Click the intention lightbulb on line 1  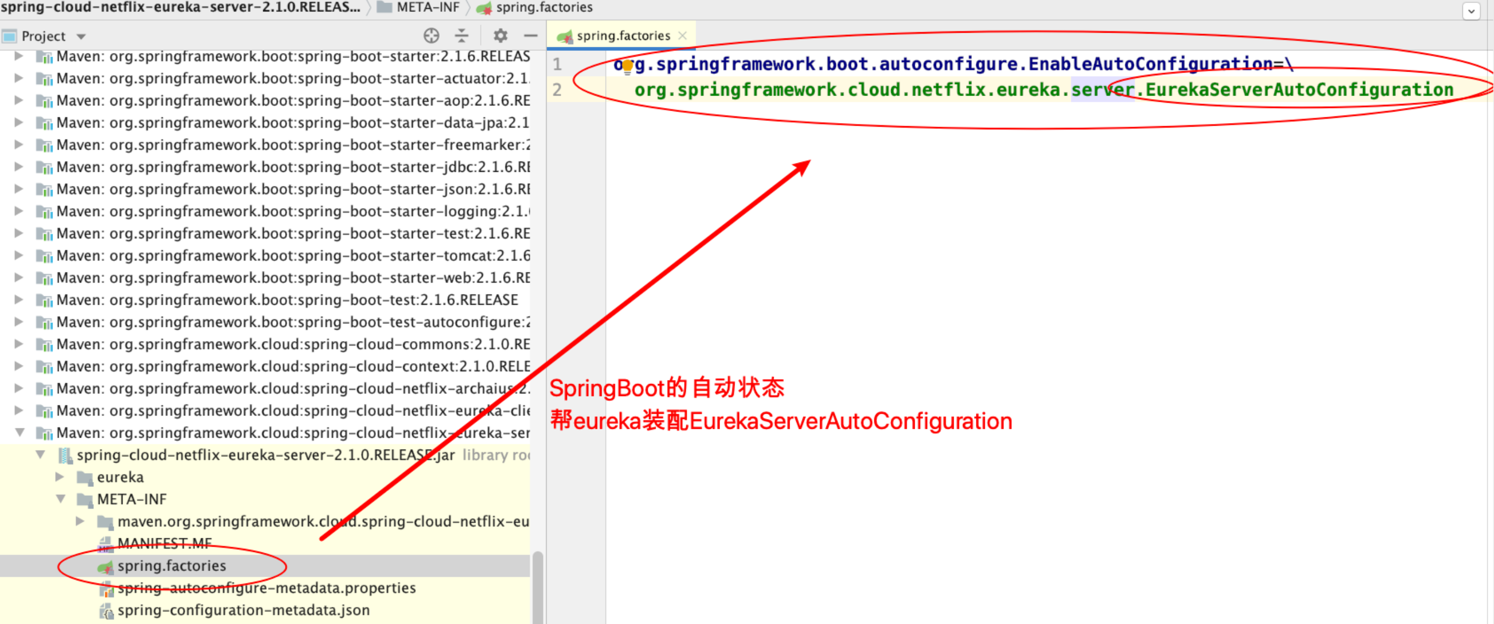pos(627,66)
